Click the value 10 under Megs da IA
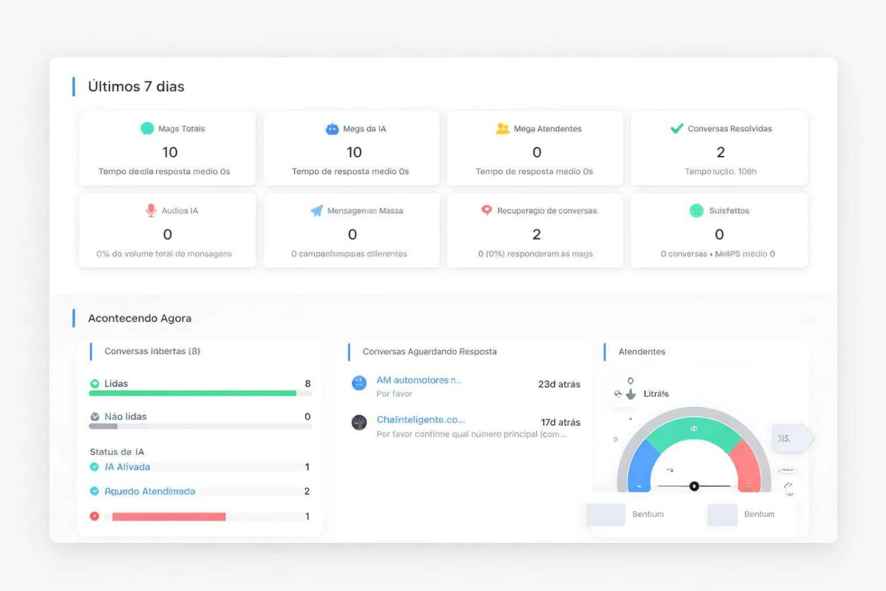Viewport: 886px width, 591px height. [x=354, y=152]
